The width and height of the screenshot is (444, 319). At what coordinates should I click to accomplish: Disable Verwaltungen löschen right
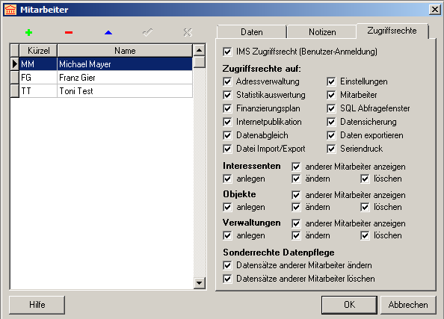(365, 235)
